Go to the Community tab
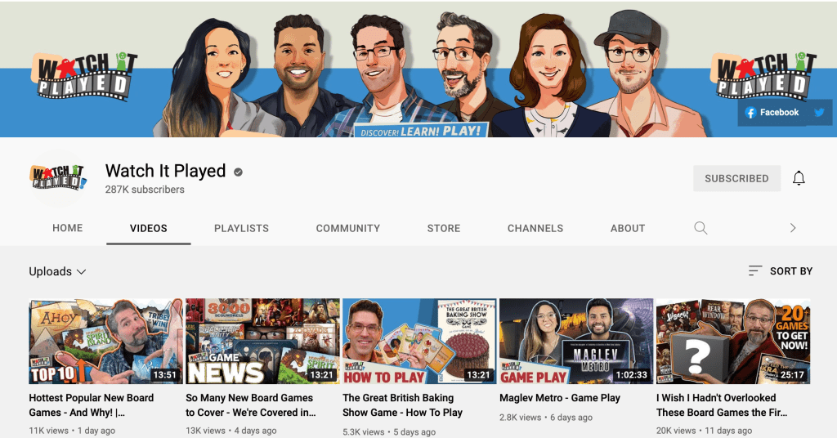The width and height of the screenshot is (837, 438). pos(348,228)
